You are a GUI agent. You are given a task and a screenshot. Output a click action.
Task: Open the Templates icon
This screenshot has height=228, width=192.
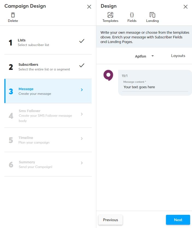(110, 15)
